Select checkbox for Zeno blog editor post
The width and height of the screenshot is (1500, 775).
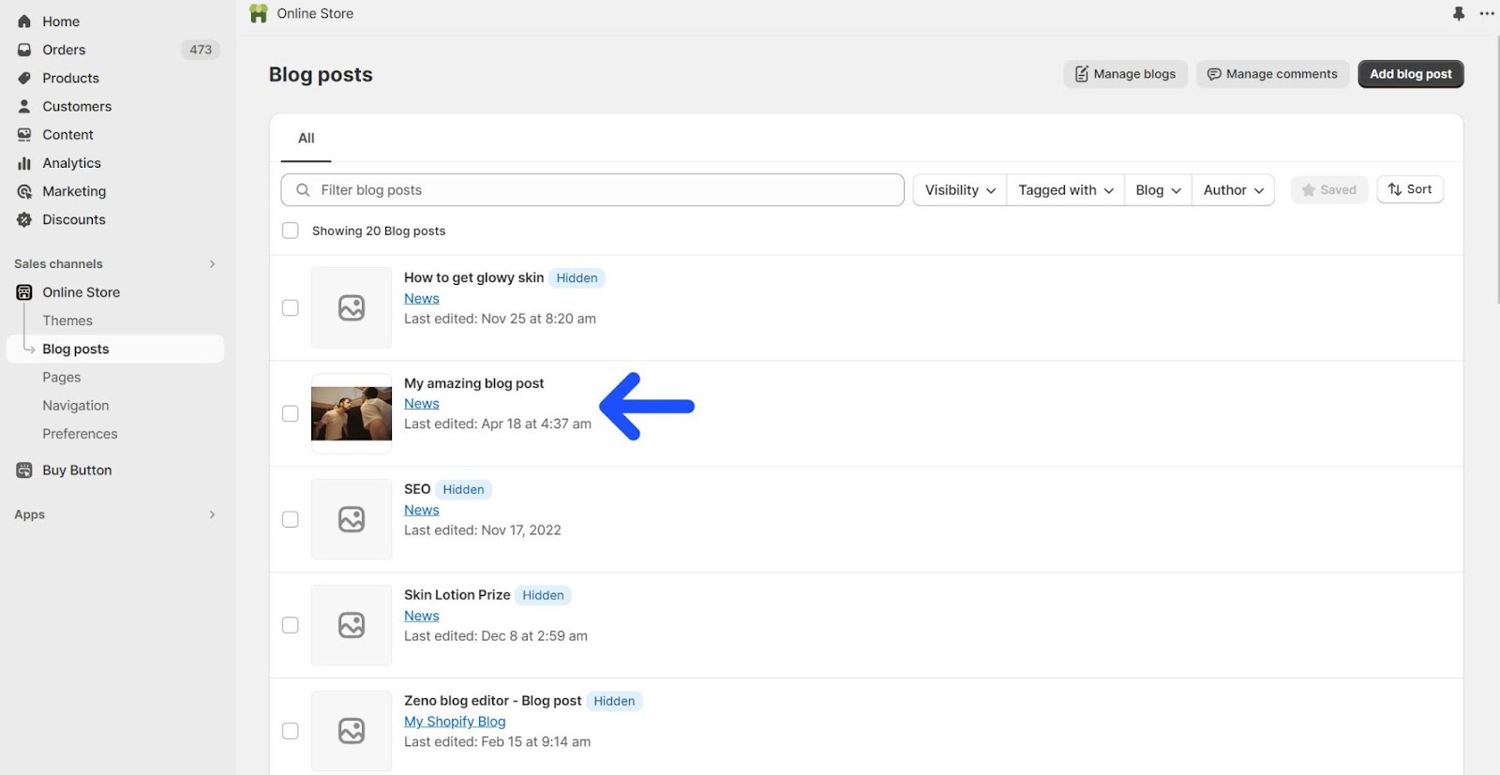(291, 731)
